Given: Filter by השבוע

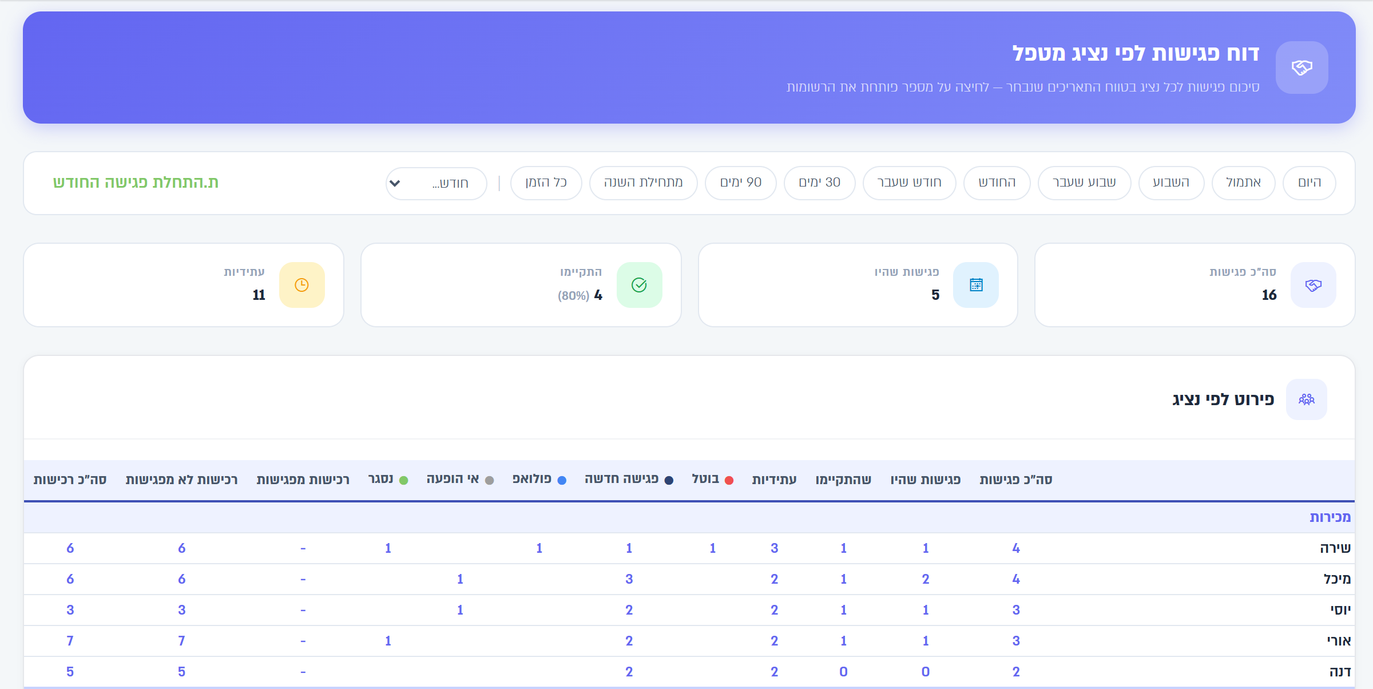Looking at the screenshot, I should [x=1171, y=183].
